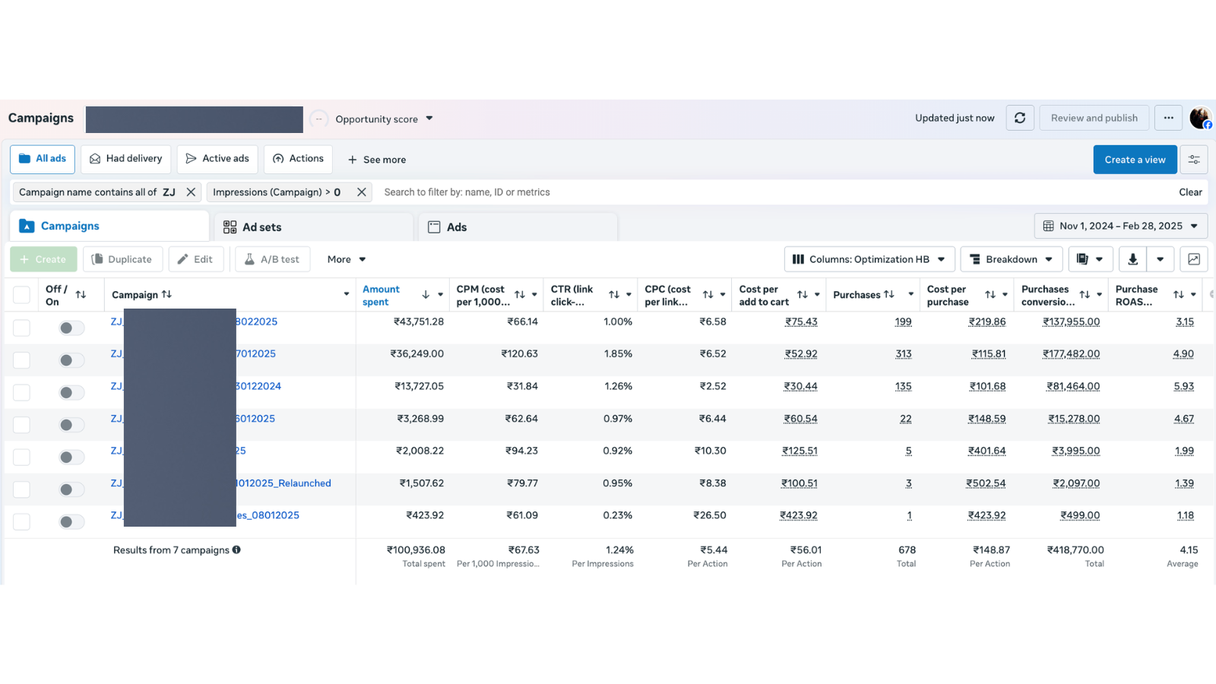Remove the Campaign name ZJ filter
This screenshot has width=1216, height=684.
[x=191, y=192]
